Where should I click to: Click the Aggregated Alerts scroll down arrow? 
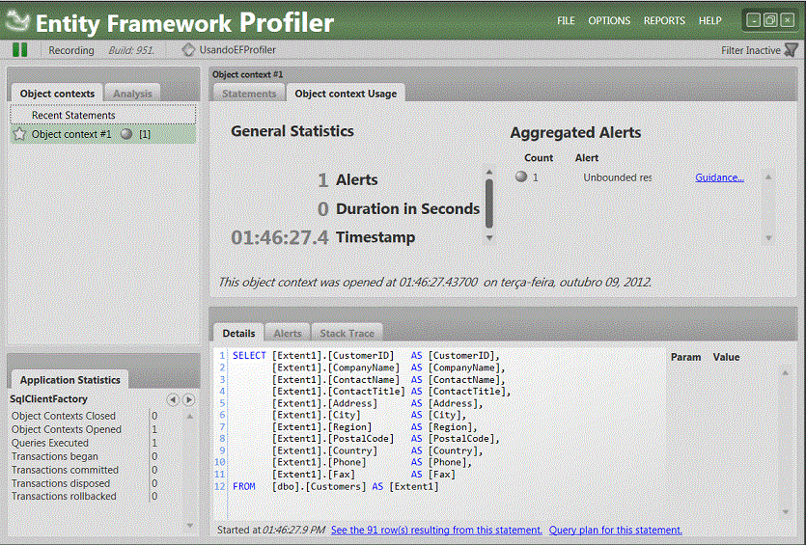point(768,238)
